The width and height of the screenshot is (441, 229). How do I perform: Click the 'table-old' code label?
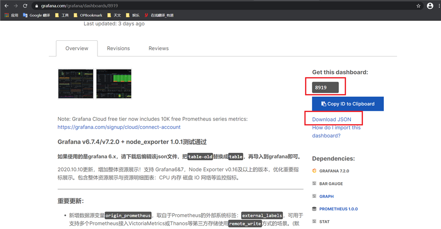pos(200,157)
